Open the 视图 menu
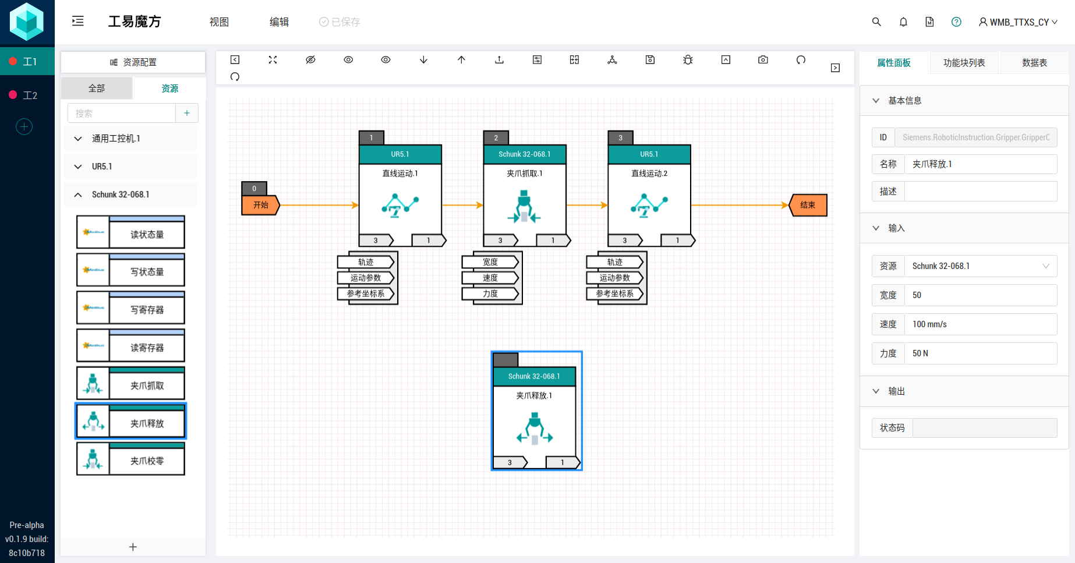Image resolution: width=1075 pixels, height=563 pixels. point(219,22)
